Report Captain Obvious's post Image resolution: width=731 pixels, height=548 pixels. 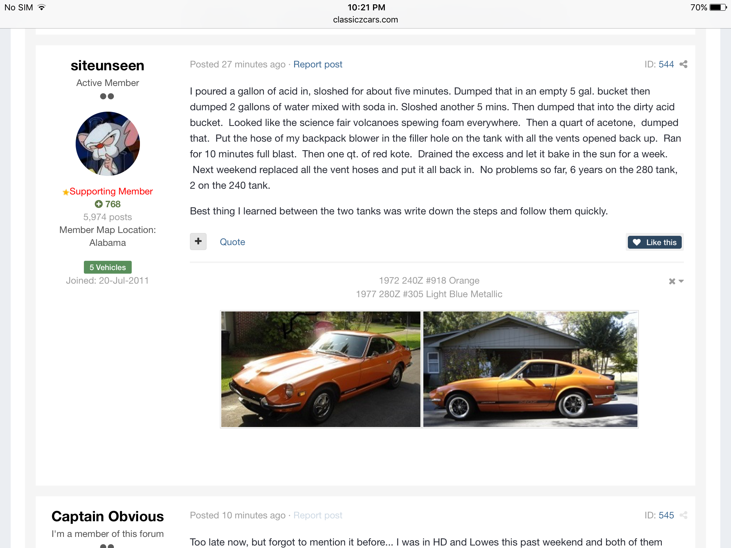point(318,515)
